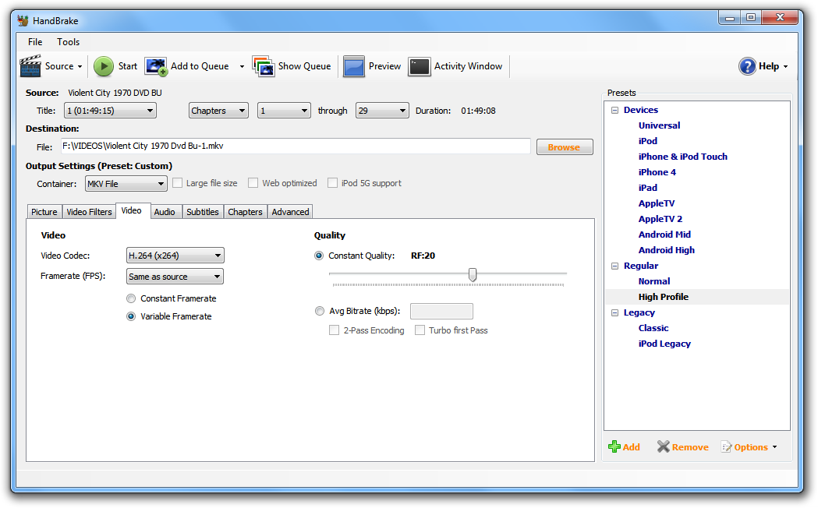This screenshot has height=508, width=818.
Task: Collapse the Regular preset group
Action: click(614, 266)
